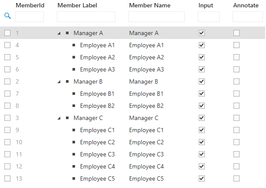The height and width of the screenshot is (188, 266).
Task: Uncheck the Input checkbox for Employee C4
Action: [202, 166]
